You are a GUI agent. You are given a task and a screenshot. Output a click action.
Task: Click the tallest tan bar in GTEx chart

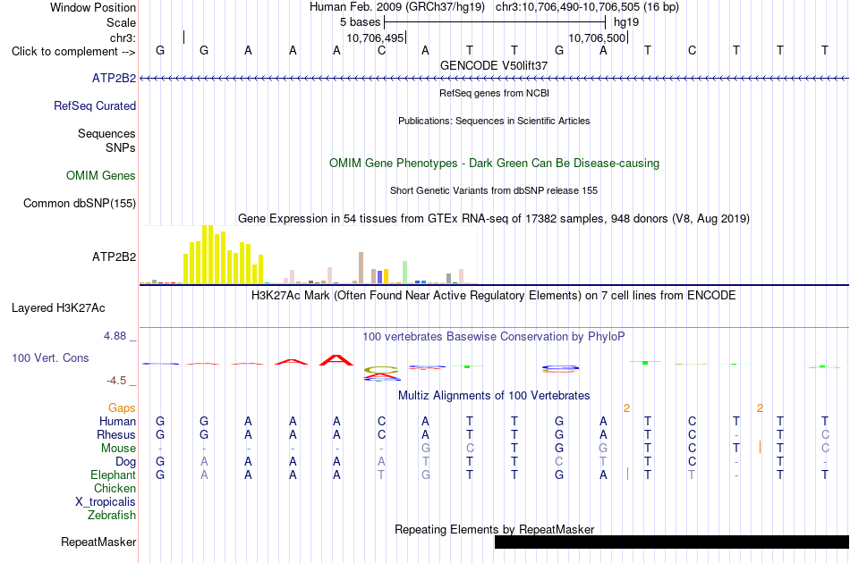(x=361, y=268)
